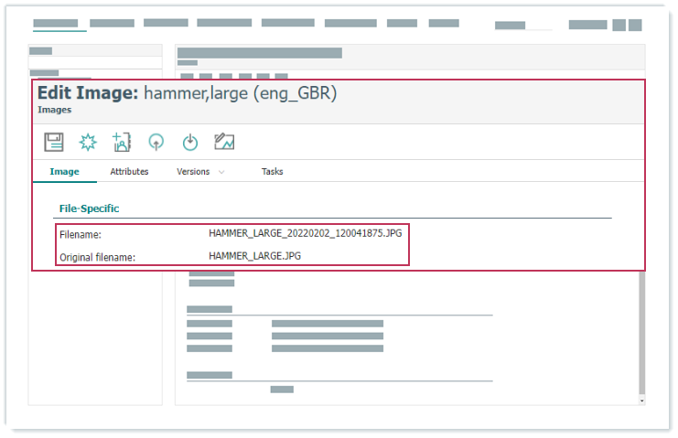The width and height of the screenshot is (678, 438).
Task: Click the edit image pencil icon
Action: click(x=224, y=142)
